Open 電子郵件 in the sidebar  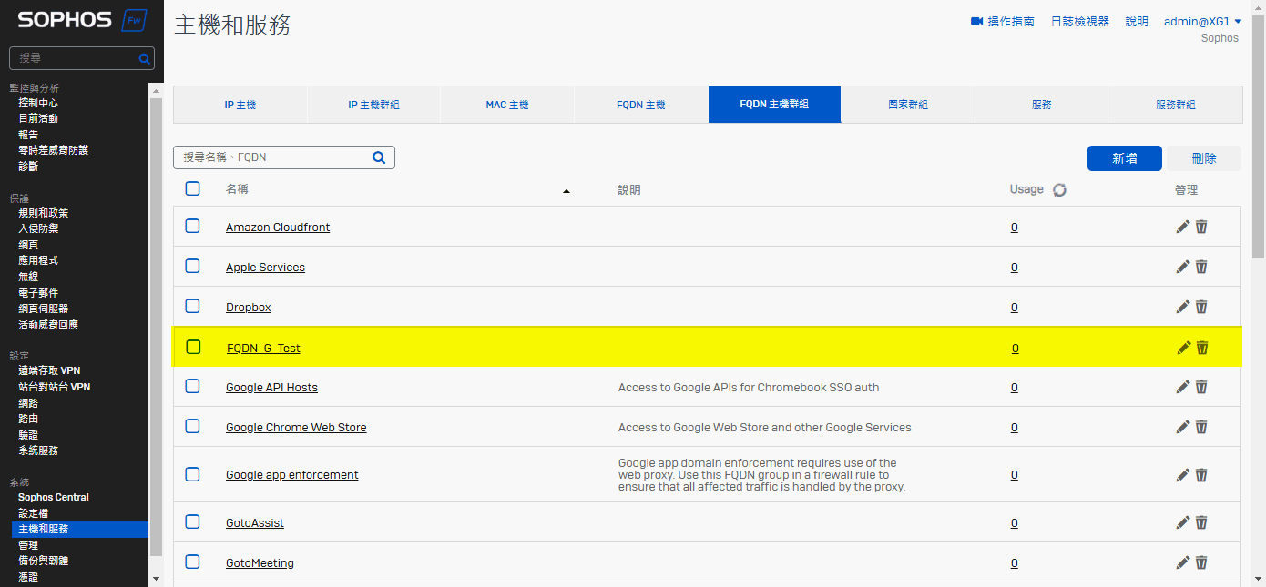38,293
